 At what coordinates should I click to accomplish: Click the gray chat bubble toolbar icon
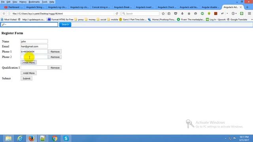click(x=196, y=14)
